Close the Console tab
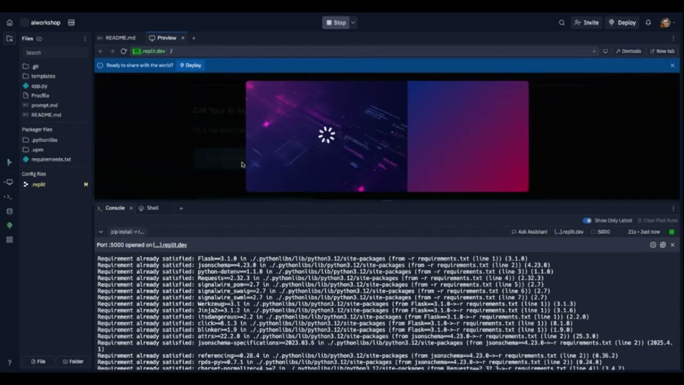Viewport: 684px width, 385px height. pyautogui.click(x=131, y=208)
